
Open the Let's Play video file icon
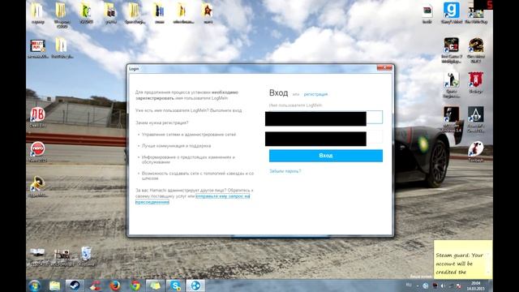pyautogui.click(x=38, y=49)
